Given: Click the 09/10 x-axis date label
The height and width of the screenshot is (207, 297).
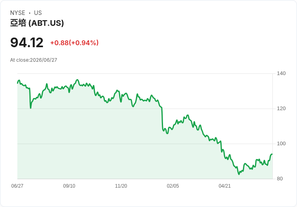Looking at the screenshot, I should 69,186.
